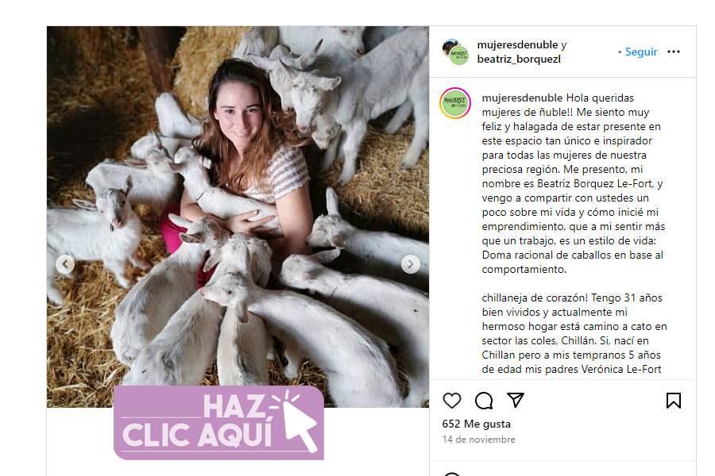Follow the account via Seguir
This screenshot has width=715, height=476.
(640, 52)
